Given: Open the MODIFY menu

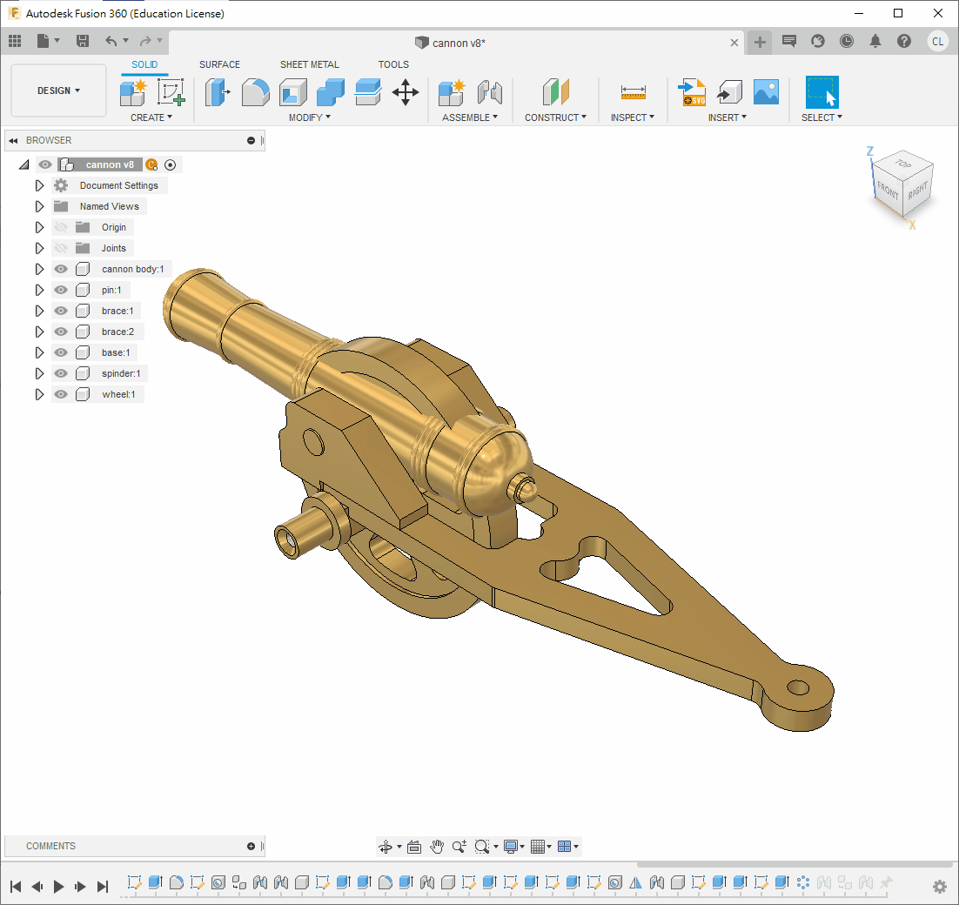Looking at the screenshot, I should coord(309,117).
